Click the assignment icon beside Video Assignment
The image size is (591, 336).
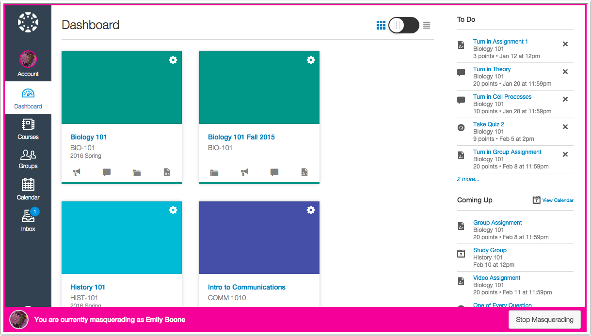pyautogui.click(x=461, y=281)
